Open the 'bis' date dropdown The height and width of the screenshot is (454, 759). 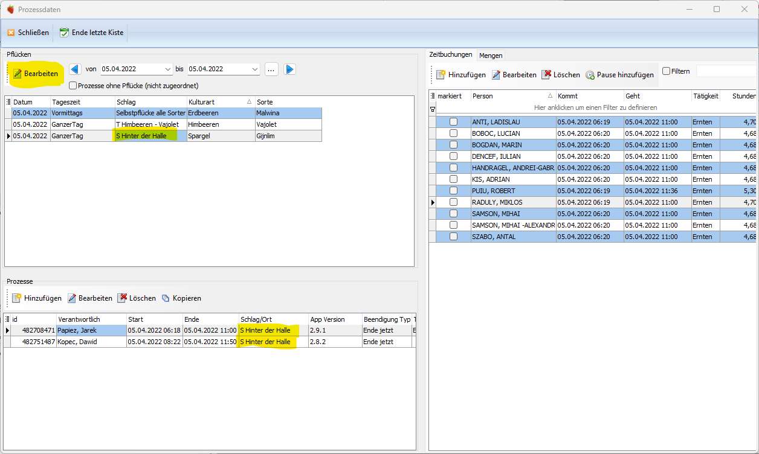point(255,69)
